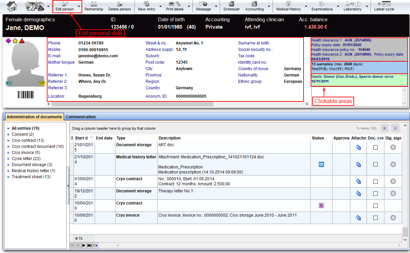Refresh the documents list

95,246
